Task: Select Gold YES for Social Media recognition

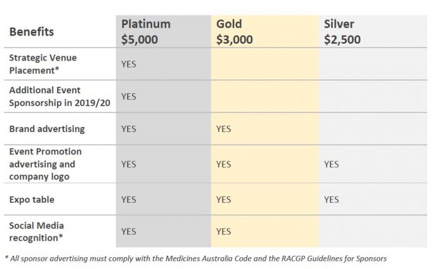Action: click(x=223, y=231)
